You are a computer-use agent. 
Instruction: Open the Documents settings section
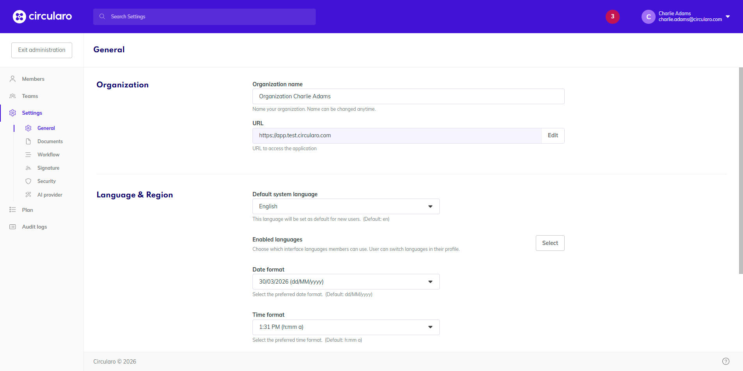[50, 142]
